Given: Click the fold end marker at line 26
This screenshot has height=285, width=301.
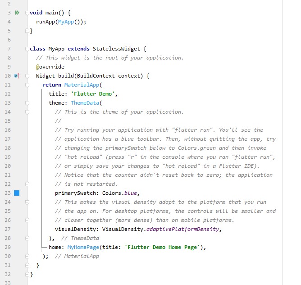Looking at the screenshot, I should (27, 220).
